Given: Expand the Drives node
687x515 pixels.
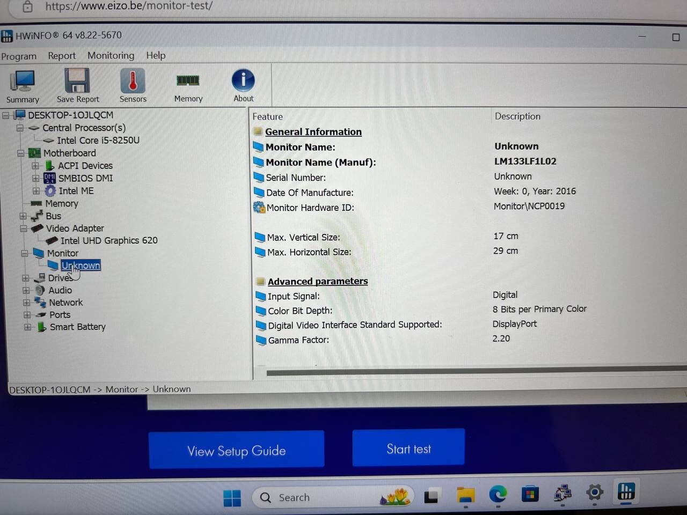Looking at the screenshot, I should tap(25, 278).
